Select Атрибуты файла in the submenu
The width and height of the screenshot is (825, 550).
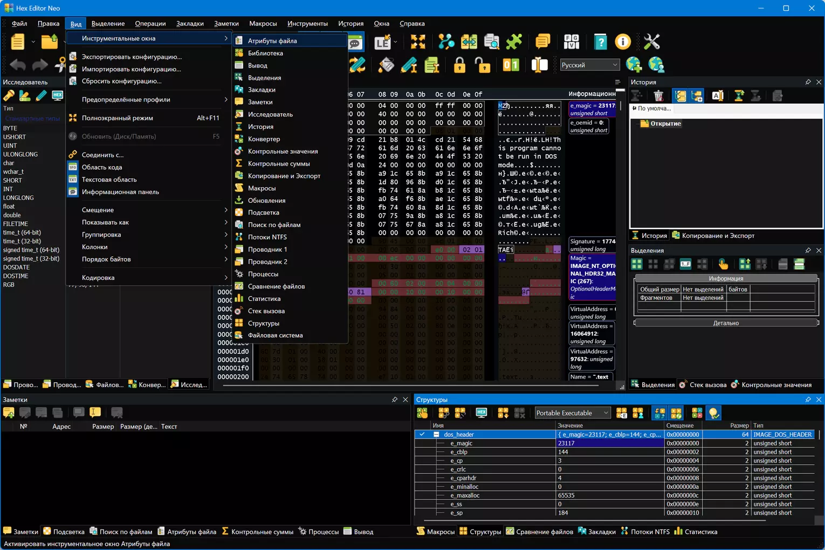[290, 40]
